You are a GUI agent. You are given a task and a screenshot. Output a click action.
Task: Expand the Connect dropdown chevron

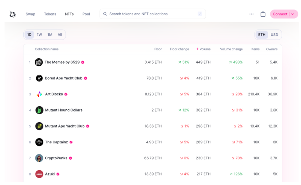293,14
